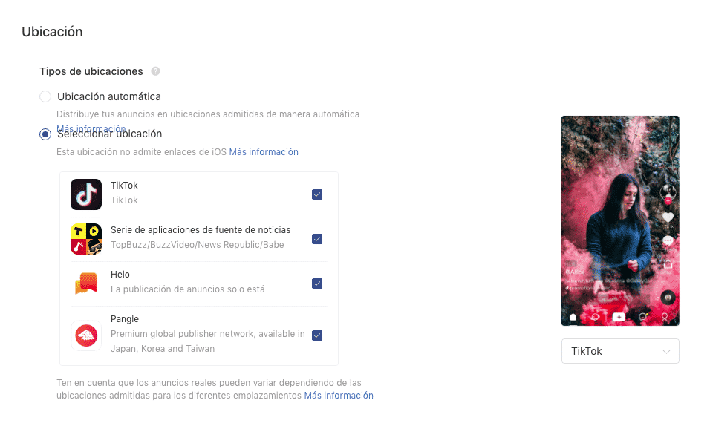Tap the discover icon in preview bottom bar
The width and height of the screenshot is (710, 426).
pyautogui.click(x=596, y=317)
